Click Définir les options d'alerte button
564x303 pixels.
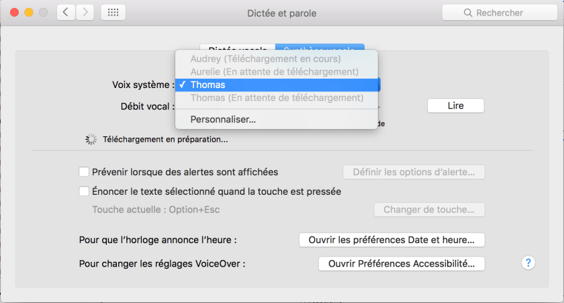(414, 172)
